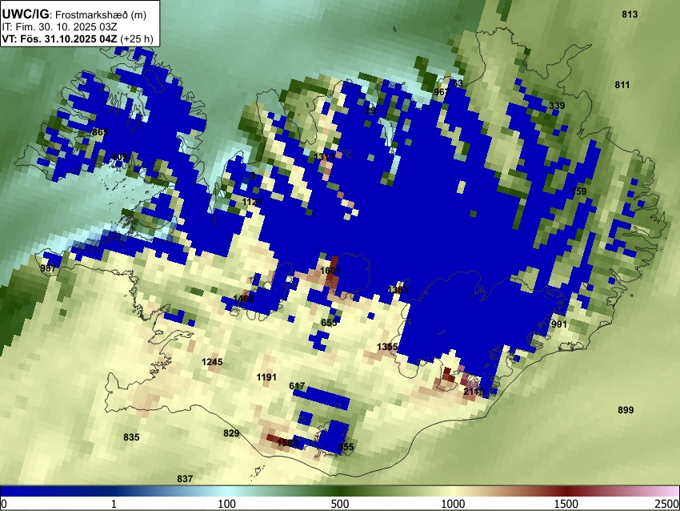Click the 1355 value label
The width and height of the screenshot is (680, 511).
387,347
